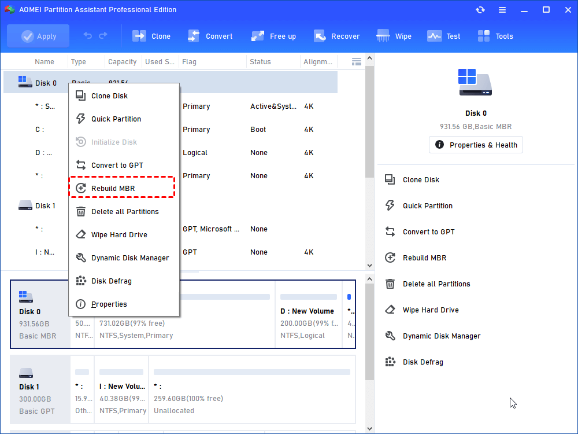Image resolution: width=578 pixels, height=434 pixels.
Task: Select D : New Volume block in disk map
Action: coord(309,314)
